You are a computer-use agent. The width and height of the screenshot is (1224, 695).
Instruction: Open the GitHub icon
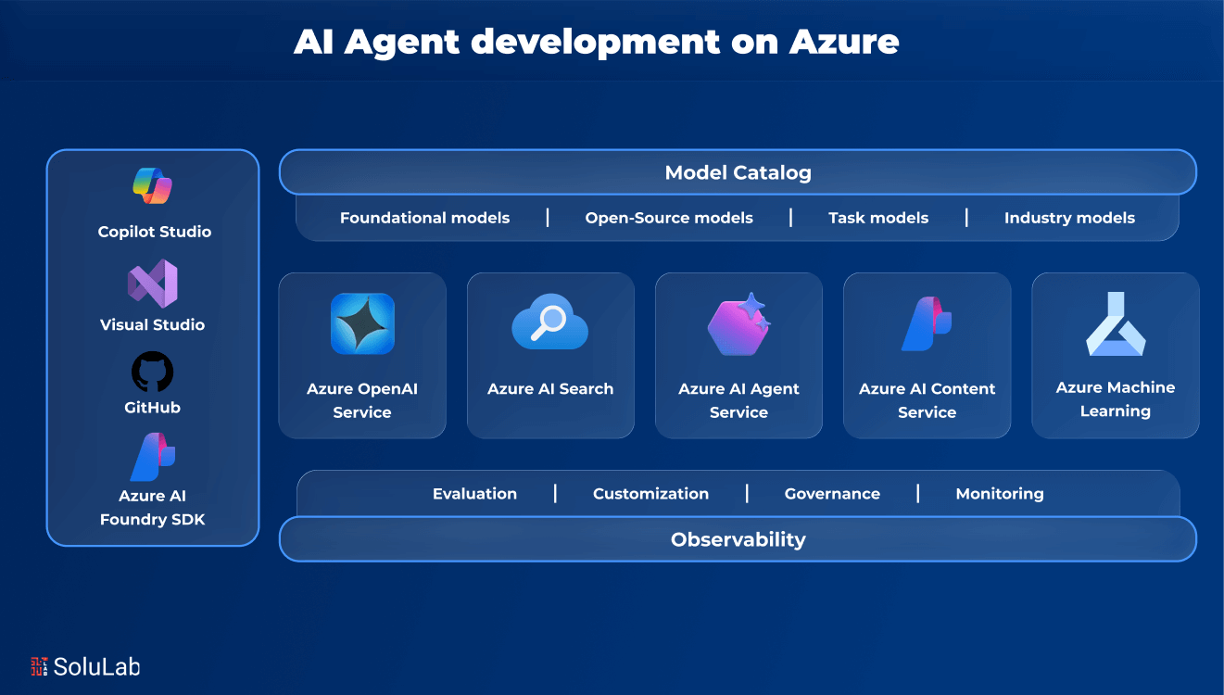151,369
